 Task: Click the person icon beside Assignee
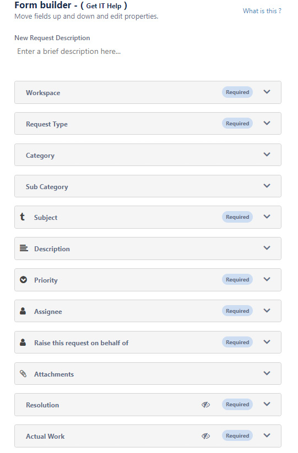23,311
